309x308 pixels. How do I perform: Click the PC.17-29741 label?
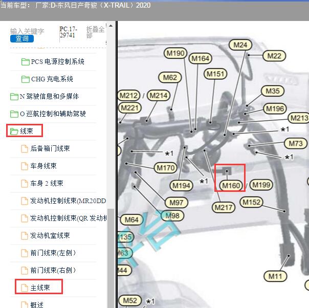68,32
